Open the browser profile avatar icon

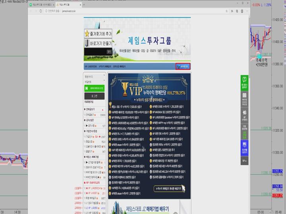coord(242,11)
